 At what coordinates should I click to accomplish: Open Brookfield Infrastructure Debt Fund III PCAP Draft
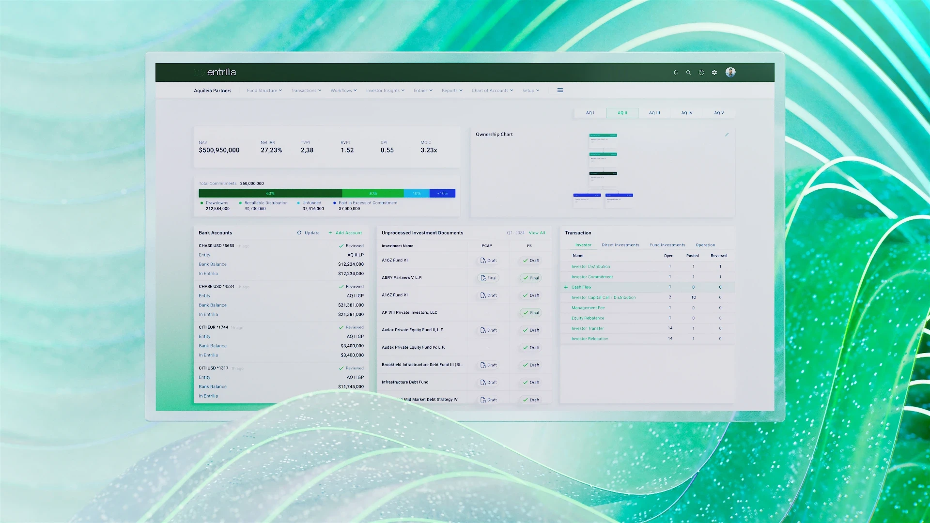(x=488, y=365)
